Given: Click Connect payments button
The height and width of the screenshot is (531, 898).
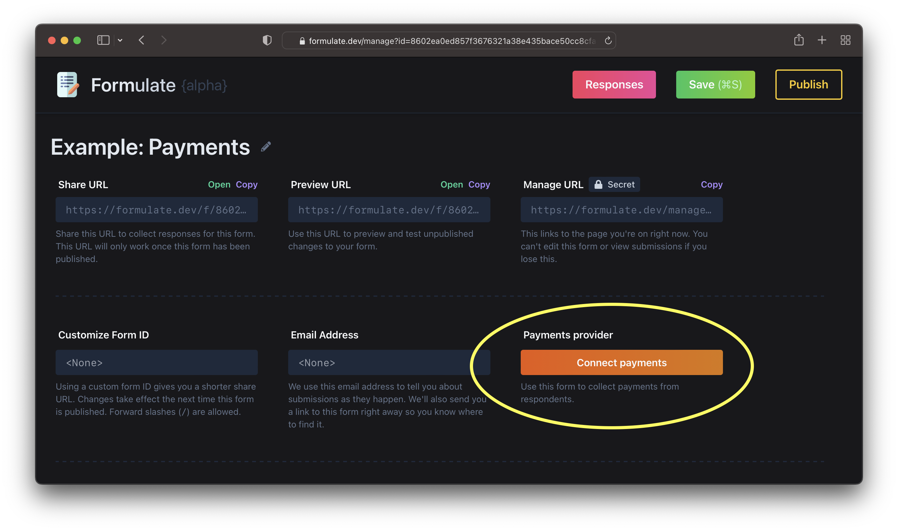Looking at the screenshot, I should [621, 362].
